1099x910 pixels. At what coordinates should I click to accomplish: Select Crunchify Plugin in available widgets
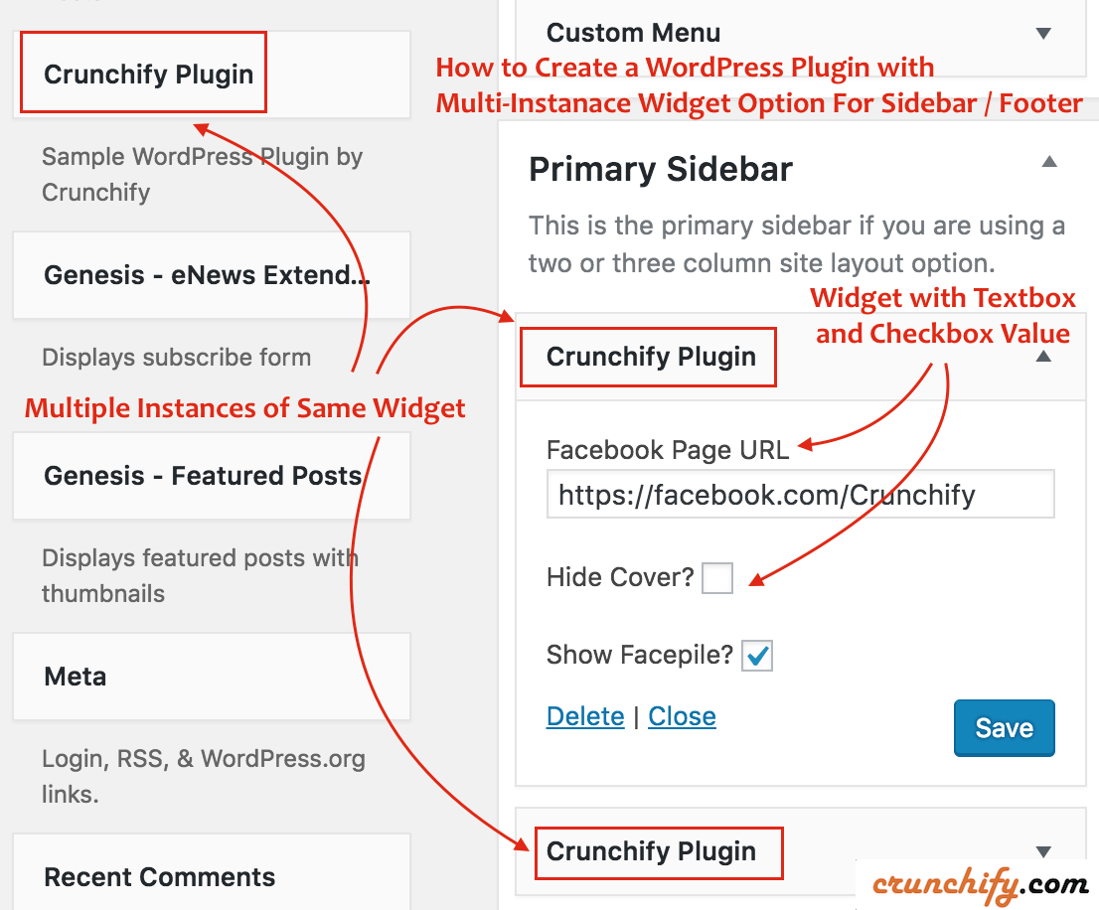149,75
